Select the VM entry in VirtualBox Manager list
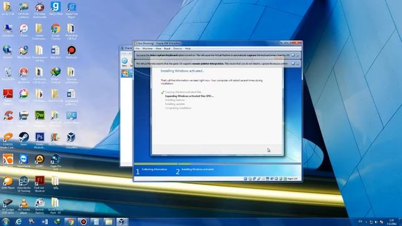 point(126,73)
